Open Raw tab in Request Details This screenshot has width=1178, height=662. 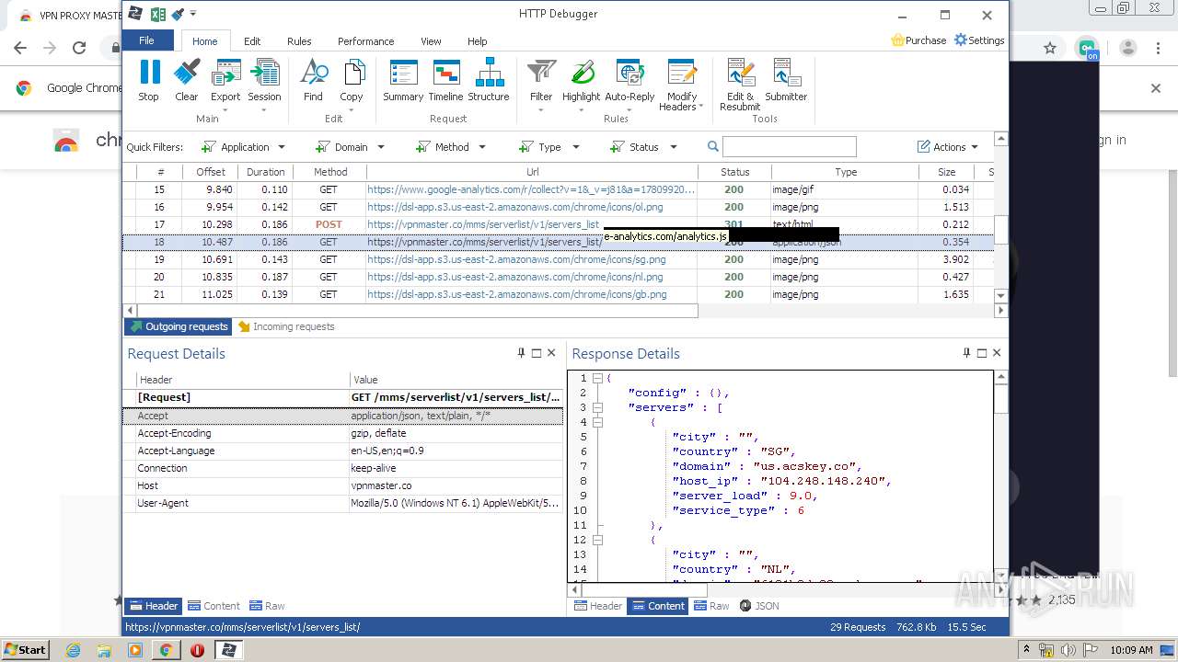coord(267,606)
